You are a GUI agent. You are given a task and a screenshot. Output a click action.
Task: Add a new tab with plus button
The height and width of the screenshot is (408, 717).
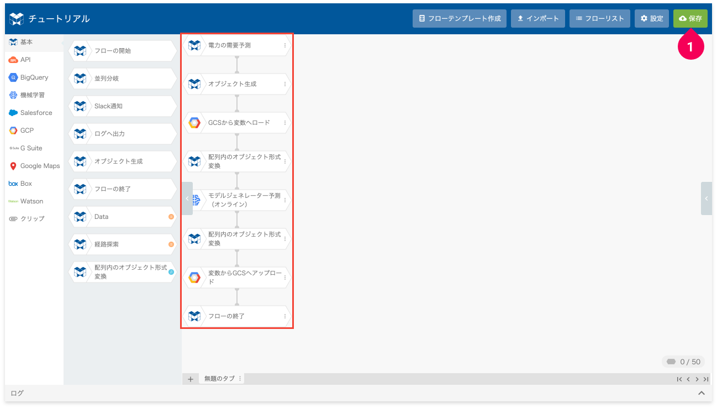(x=190, y=379)
